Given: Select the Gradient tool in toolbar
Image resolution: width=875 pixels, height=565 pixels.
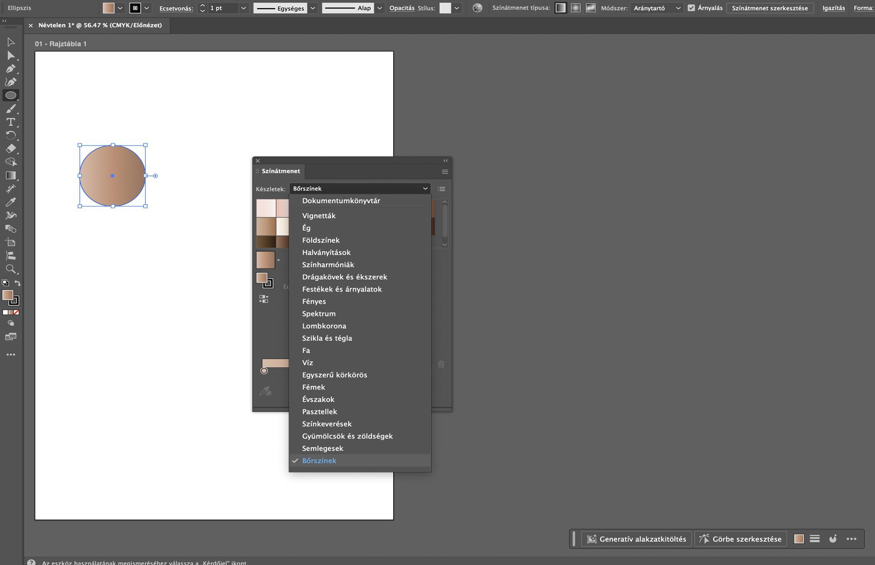Looking at the screenshot, I should (x=10, y=175).
